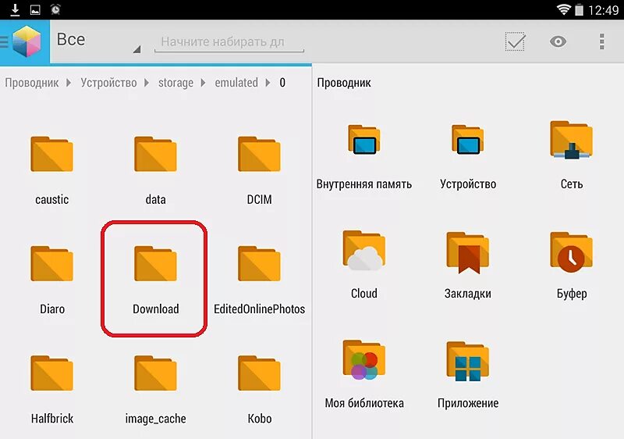Tap the colorful cube app logo
Screen dimensions: 624x439
(27, 41)
